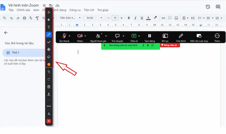Open the text color picker
The image size is (226, 134).
[x=148, y=18]
